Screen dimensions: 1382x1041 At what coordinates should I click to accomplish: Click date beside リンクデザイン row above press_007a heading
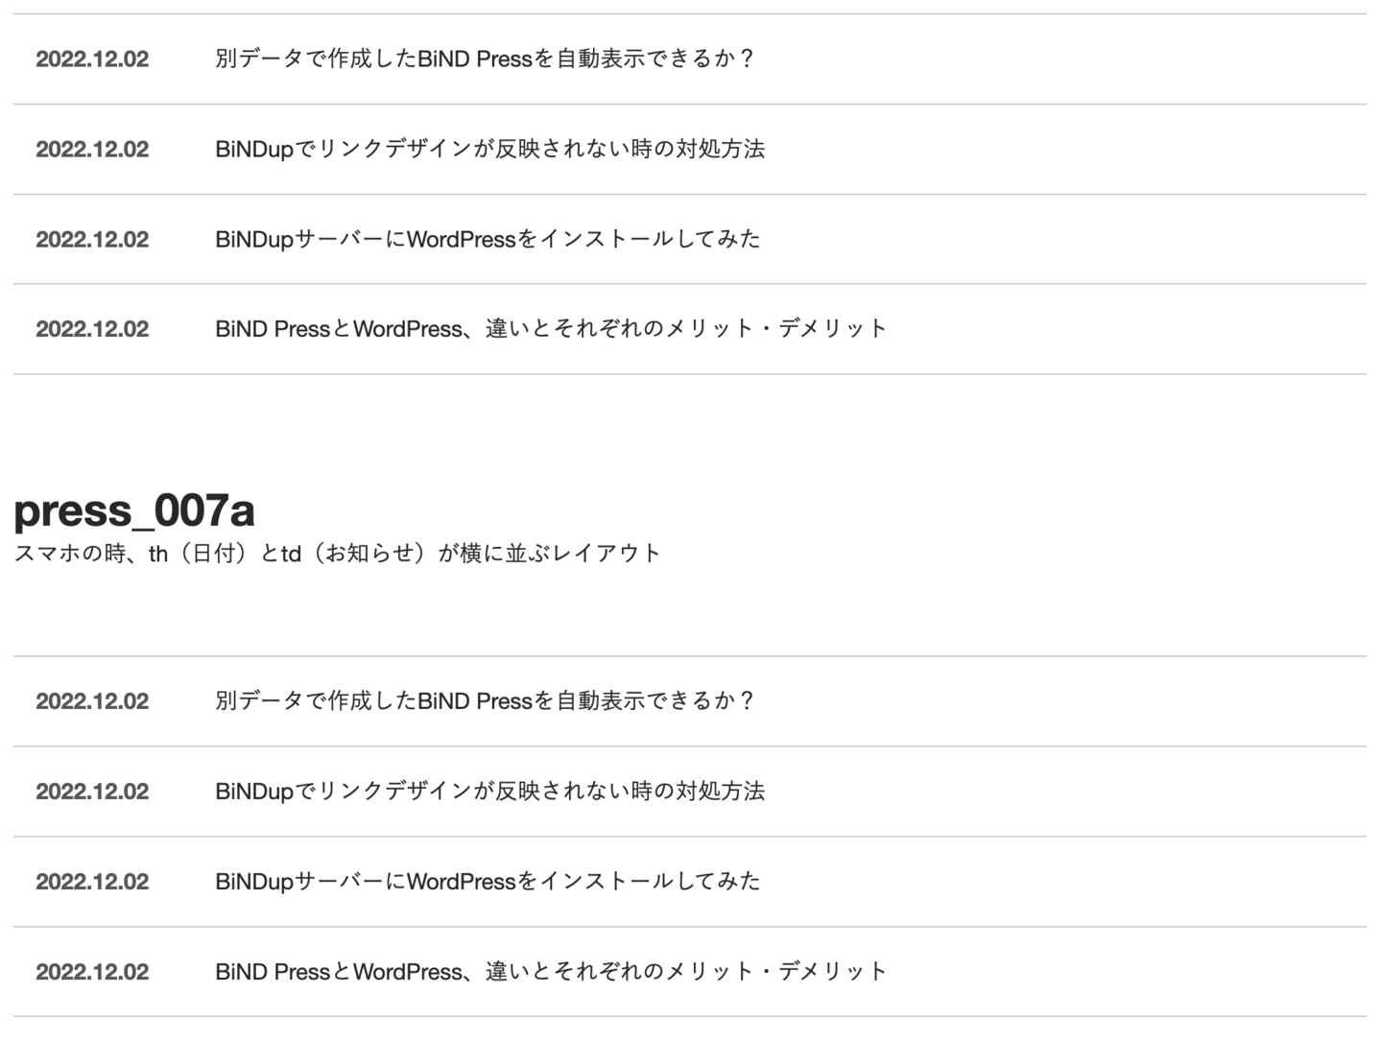tap(92, 150)
